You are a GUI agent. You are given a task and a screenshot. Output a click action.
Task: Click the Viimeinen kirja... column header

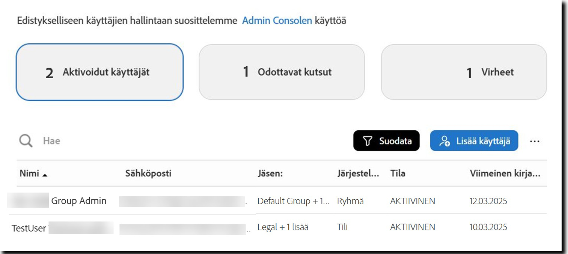pyautogui.click(x=505, y=173)
